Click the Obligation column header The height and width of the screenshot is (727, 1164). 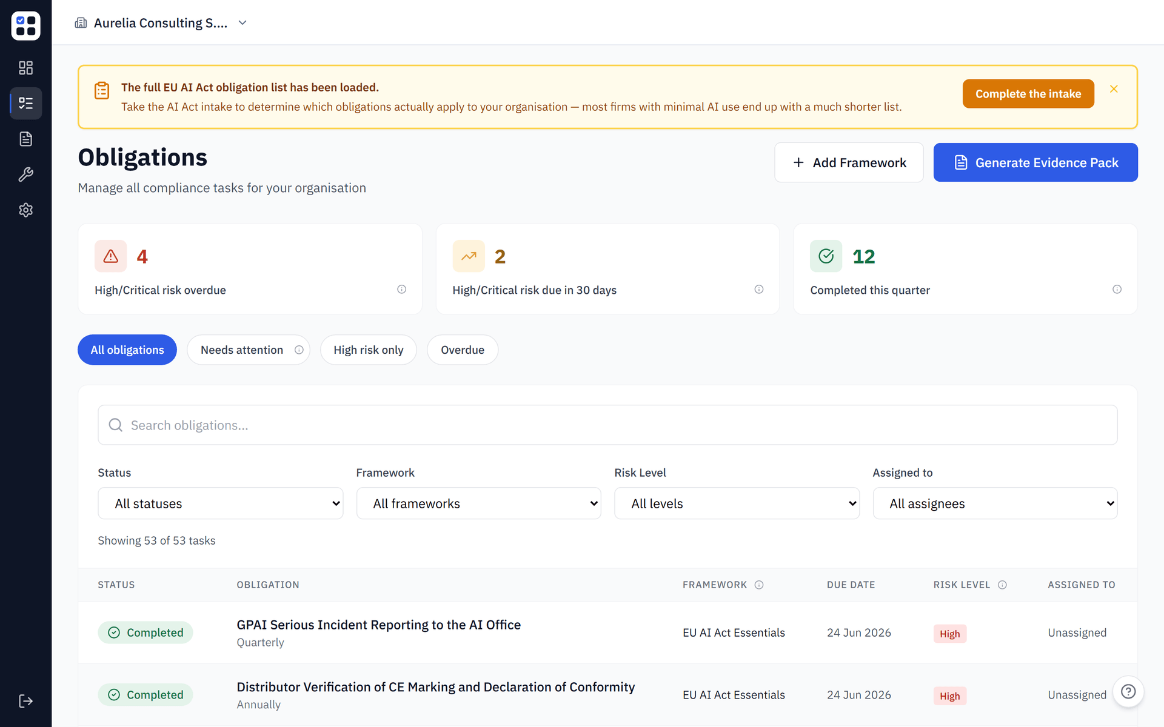click(x=268, y=585)
